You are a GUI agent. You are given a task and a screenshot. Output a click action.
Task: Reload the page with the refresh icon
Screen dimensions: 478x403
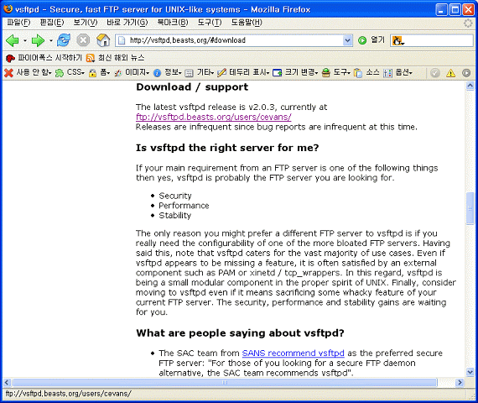click(x=64, y=40)
